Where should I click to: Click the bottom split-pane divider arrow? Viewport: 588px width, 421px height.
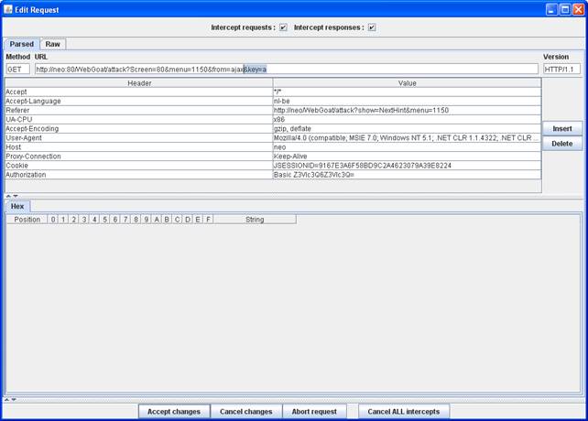[x=8, y=399]
